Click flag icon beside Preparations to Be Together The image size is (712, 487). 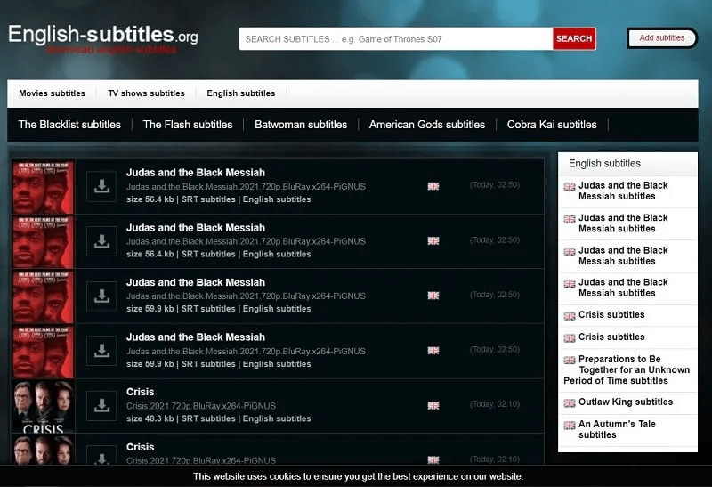(570, 361)
